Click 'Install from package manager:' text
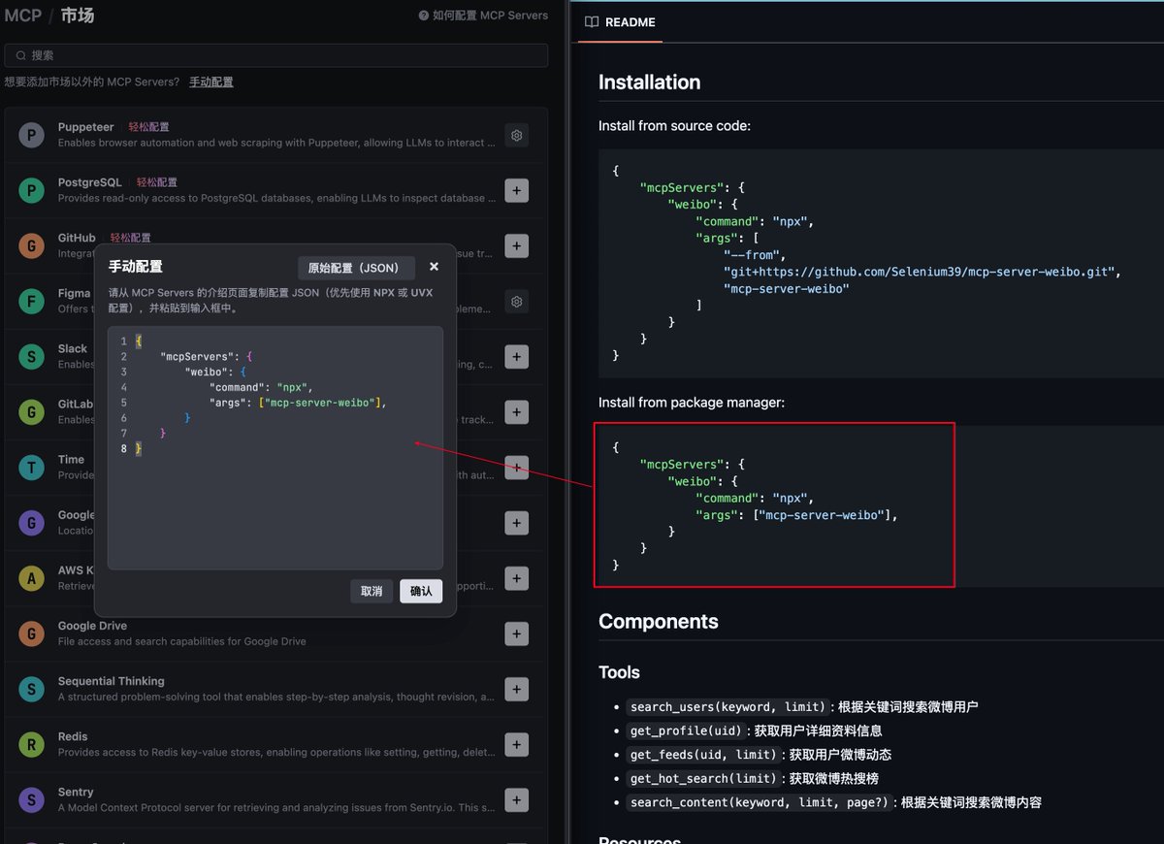The image size is (1164, 844). point(692,403)
